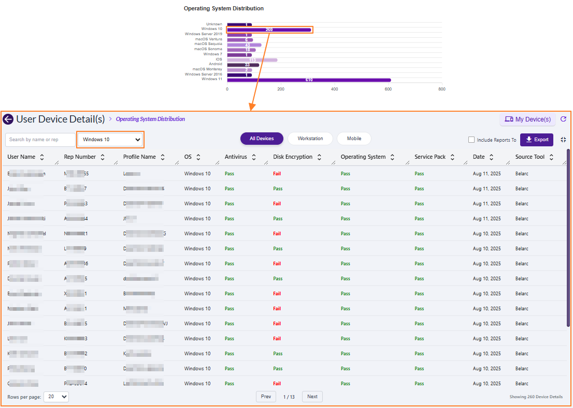
Task: Enable Include Reports To checkbox
Action: [x=471, y=140]
